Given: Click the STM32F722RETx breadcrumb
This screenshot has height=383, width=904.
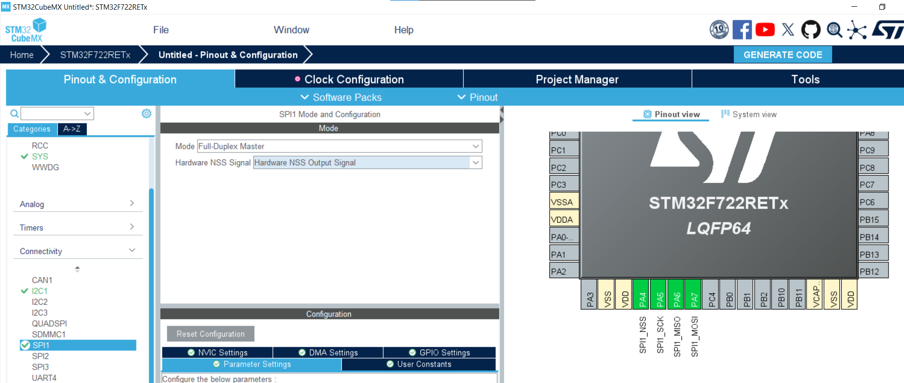Looking at the screenshot, I should coord(95,55).
